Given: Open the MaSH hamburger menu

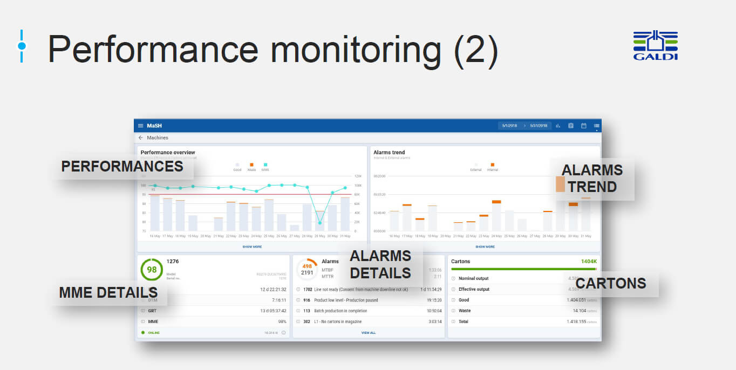Looking at the screenshot, I should point(140,126).
